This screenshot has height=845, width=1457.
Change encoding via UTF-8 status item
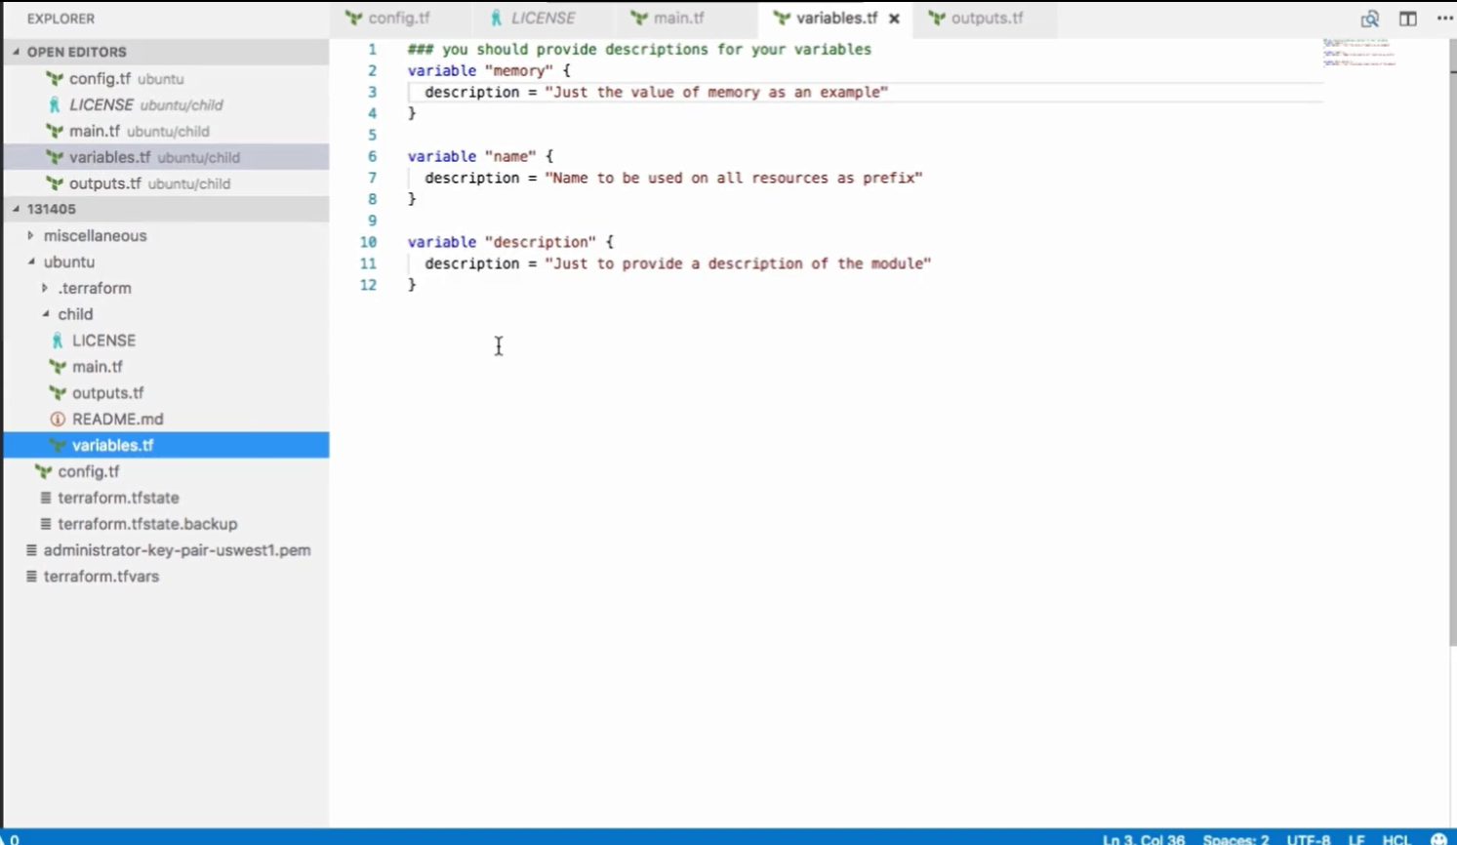1308,838
